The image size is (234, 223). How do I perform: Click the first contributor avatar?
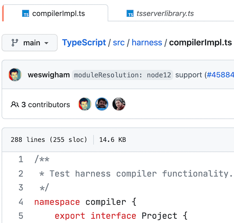(85, 104)
